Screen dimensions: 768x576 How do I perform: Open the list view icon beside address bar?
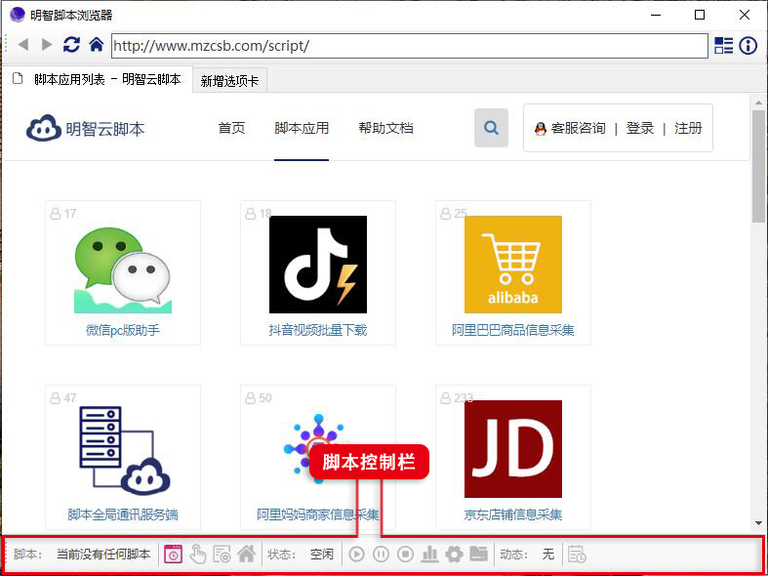click(x=723, y=46)
